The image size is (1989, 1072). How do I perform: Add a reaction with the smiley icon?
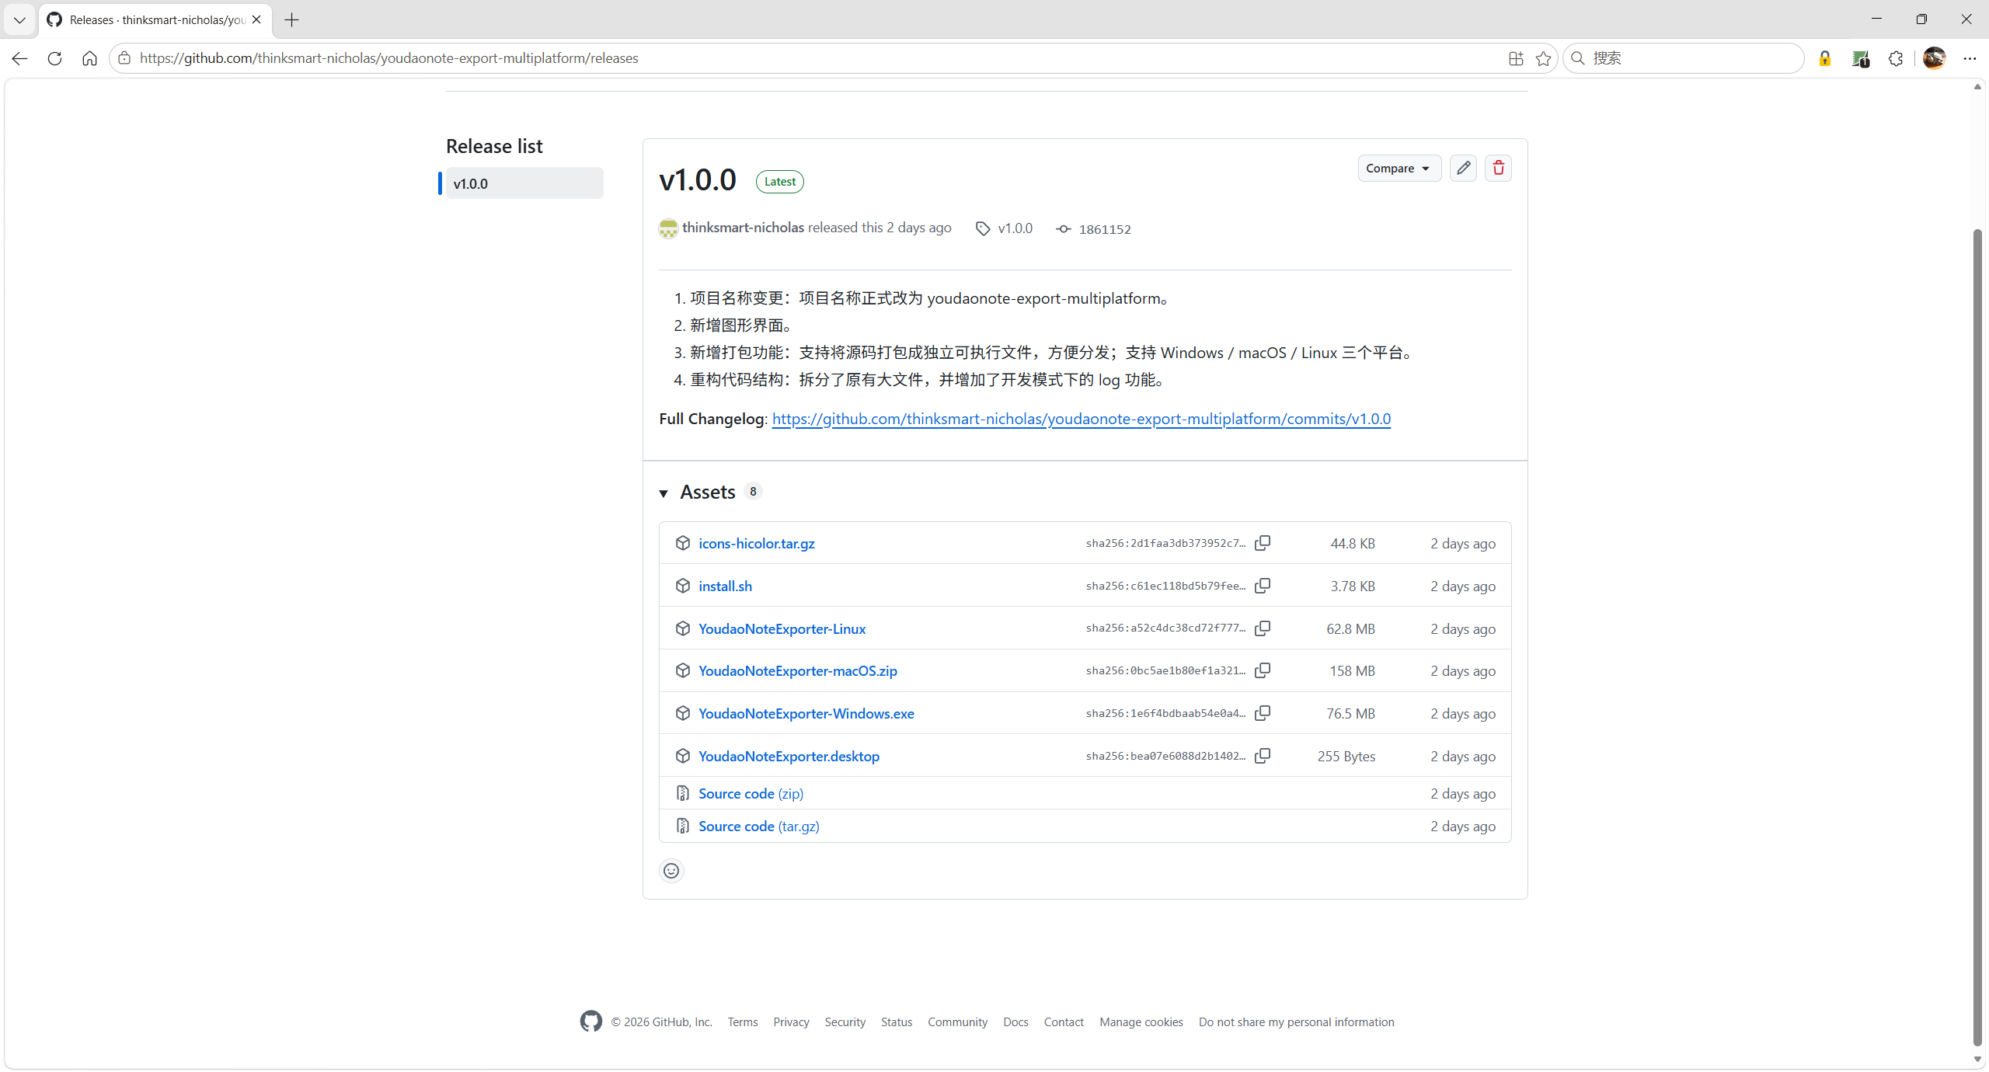click(x=671, y=871)
